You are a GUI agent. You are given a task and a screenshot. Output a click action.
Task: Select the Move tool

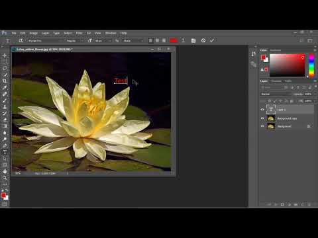(x=5, y=56)
